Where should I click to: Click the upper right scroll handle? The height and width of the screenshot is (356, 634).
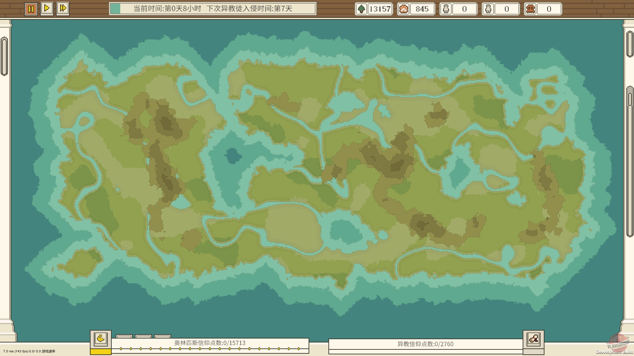point(630,44)
